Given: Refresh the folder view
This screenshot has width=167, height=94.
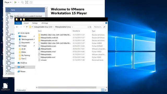Looking at the screenshot, I should pyautogui.click(x=91, y=27).
